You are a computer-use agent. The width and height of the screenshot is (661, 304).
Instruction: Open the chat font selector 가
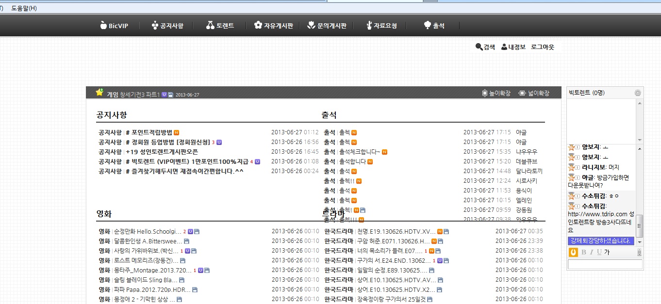point(607,252)
